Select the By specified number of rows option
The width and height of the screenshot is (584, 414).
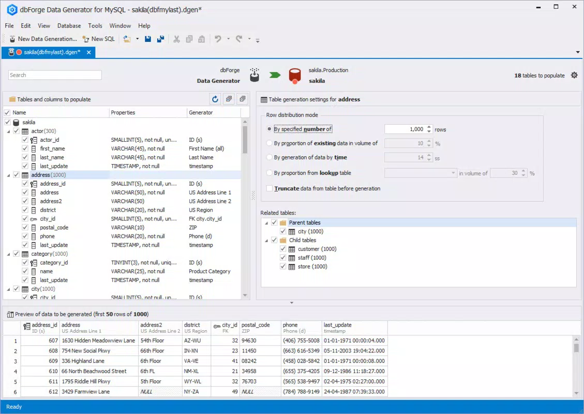269,129
